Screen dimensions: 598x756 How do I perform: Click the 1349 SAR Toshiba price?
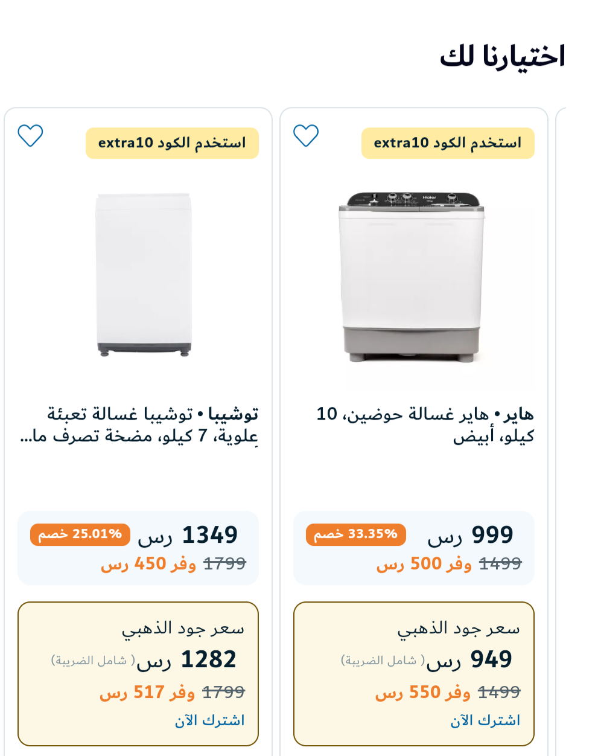tap(188, 535)
